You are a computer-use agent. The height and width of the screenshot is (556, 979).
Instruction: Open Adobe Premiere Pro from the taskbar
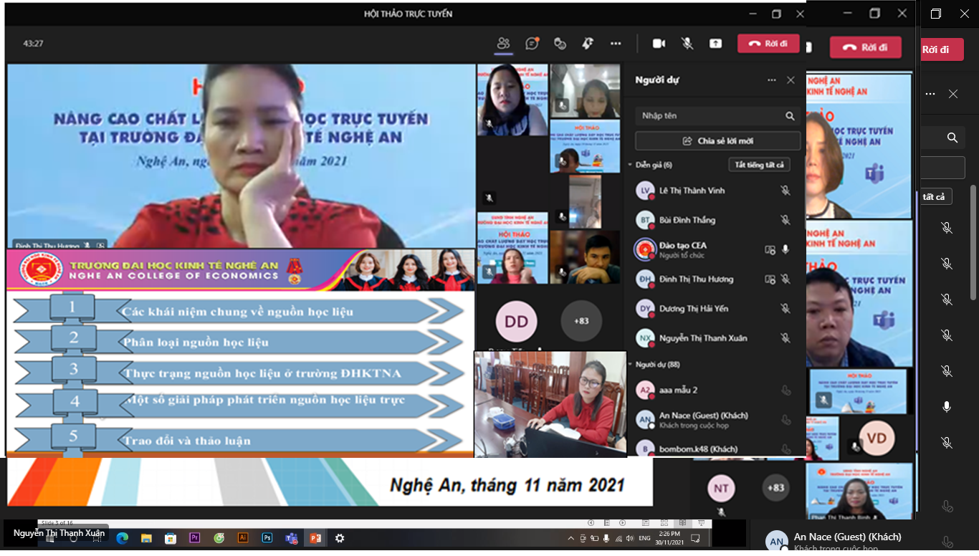click(x=194, y=538)
